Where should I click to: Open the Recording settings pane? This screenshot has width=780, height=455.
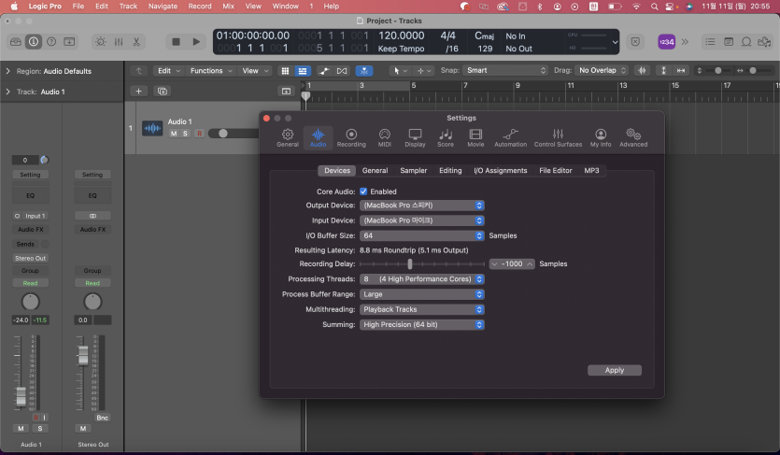(351, 137)
